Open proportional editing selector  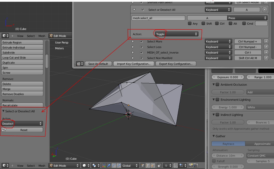pyautogui.click(x=168, y=165)
